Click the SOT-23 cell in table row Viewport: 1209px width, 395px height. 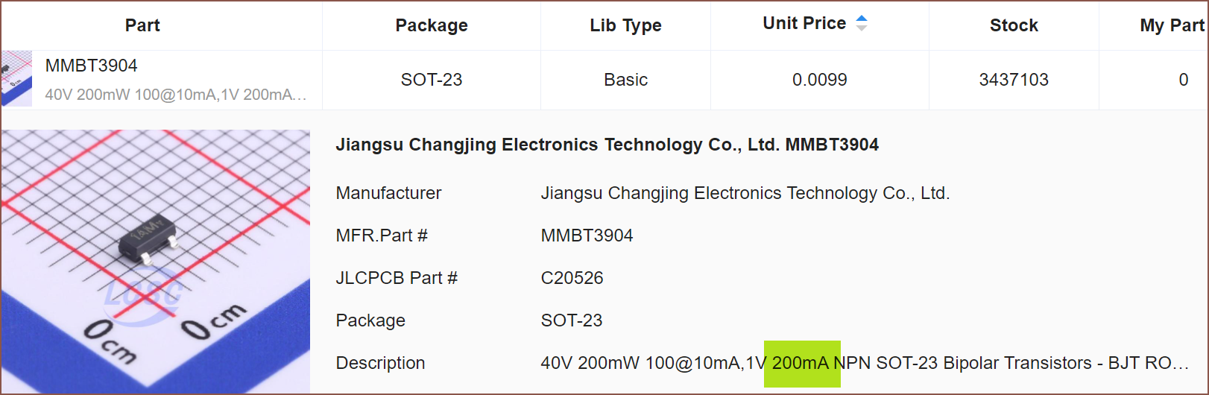click(x=432, y=80)
